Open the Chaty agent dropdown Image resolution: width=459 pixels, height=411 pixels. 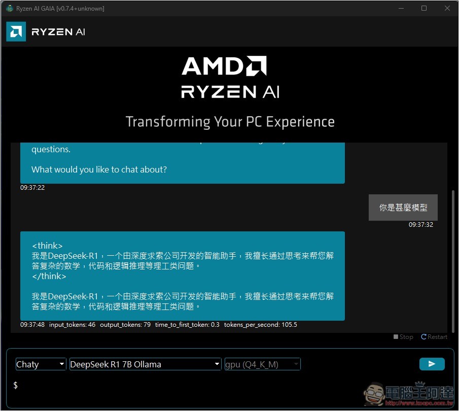point(41,364)
